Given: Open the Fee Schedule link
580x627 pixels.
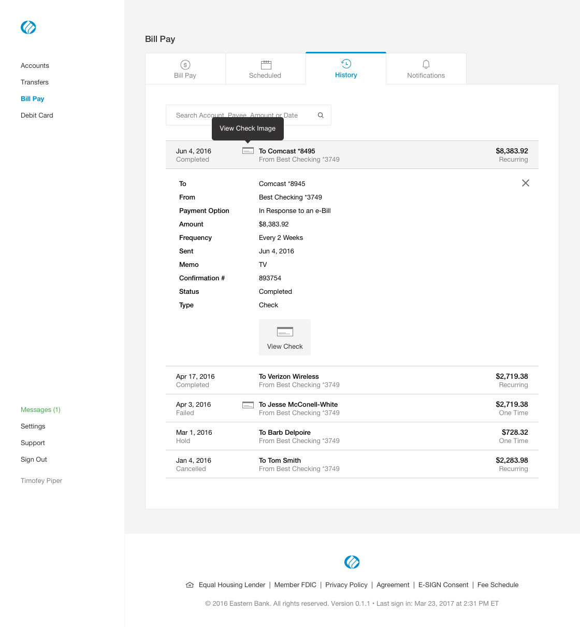Looking at the screenshot, I should click(x=498, y=585).
